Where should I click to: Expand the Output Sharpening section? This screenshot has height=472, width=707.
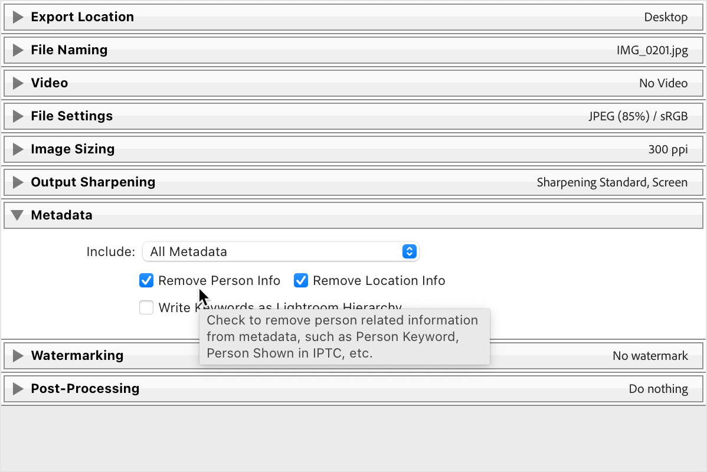[x=17, y=182]
